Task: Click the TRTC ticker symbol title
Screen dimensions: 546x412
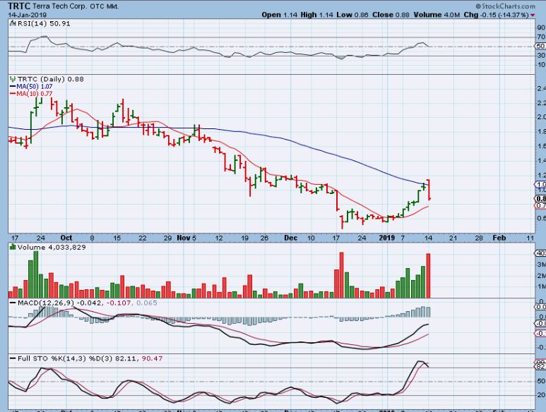Action: (x=19, y=6)
